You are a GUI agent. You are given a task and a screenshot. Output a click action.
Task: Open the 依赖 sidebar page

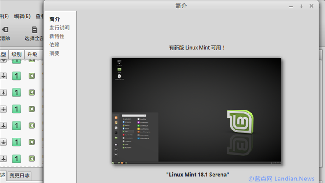pyautogui.click(x=54, y=45)
